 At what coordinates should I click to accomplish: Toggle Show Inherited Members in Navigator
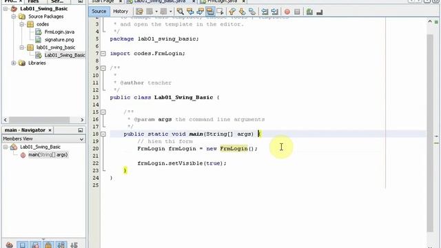coord(9,245)
